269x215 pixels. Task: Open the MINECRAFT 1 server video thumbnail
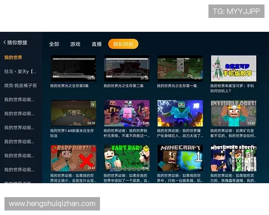180,158
